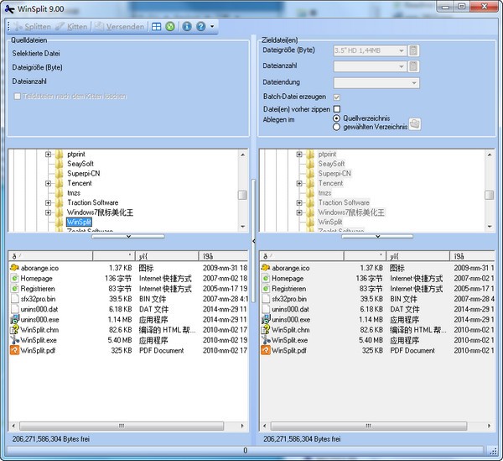Sort left file list by type column
The image size is (503, 461).
click(x=167, y=256)
